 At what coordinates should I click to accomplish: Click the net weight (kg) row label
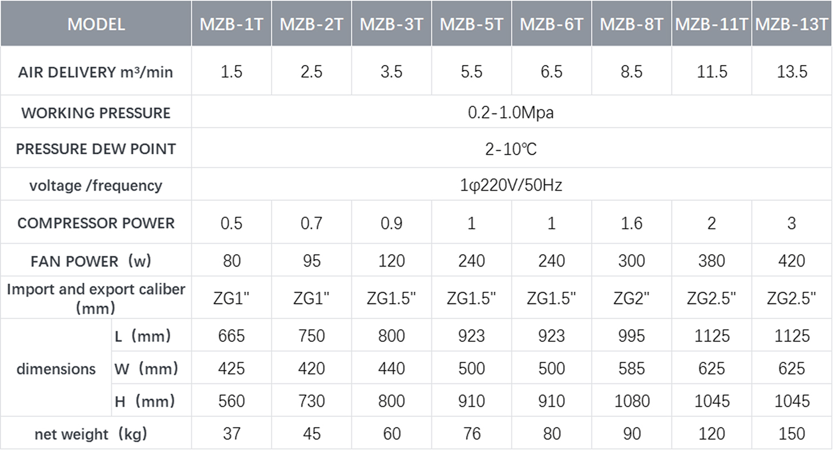[x=91, y=434]
